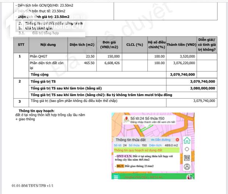The width and height of the screenshot is (228, 194).
Task: Open the QR scan grid icon
Action: point(187,158)
